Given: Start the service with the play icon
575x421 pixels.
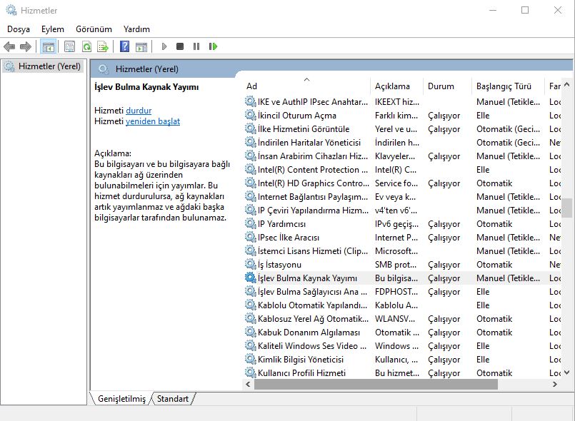Looking at the screenshot, I should [164, 46].
